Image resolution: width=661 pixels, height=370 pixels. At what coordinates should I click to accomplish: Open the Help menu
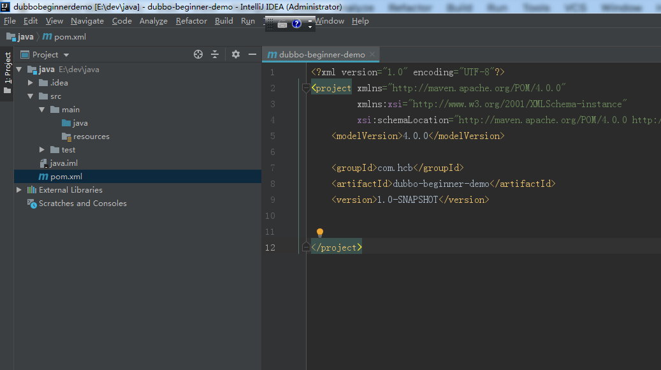click(x=360, y=20)
